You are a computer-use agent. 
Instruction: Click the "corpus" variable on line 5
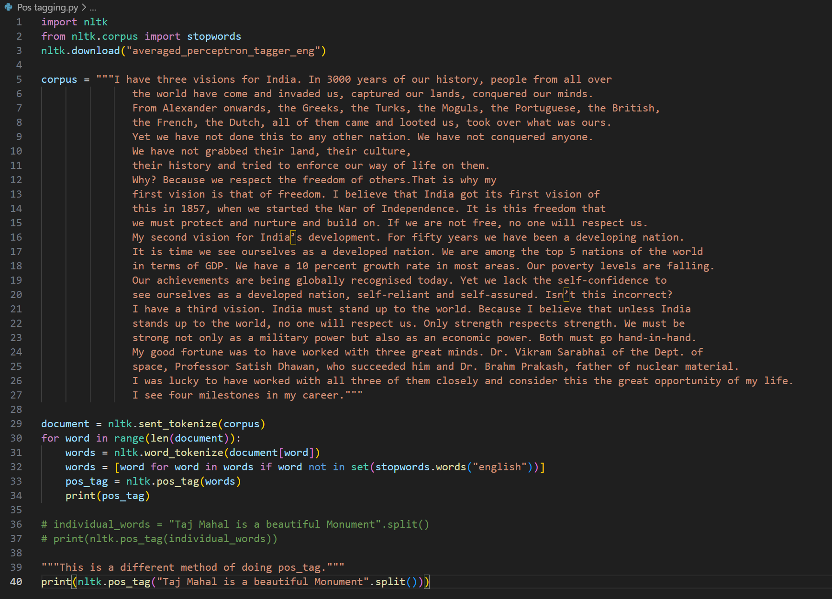click(x=59, y=79)
